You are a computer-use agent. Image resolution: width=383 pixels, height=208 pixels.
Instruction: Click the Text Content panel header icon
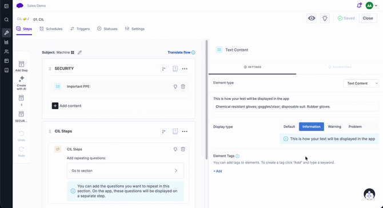coord(219,50)
